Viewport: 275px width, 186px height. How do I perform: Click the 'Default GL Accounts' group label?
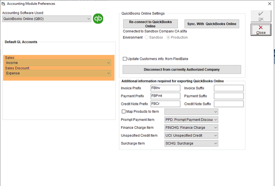(21, 42)
